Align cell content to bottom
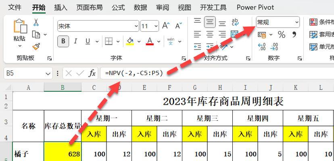 222,23
